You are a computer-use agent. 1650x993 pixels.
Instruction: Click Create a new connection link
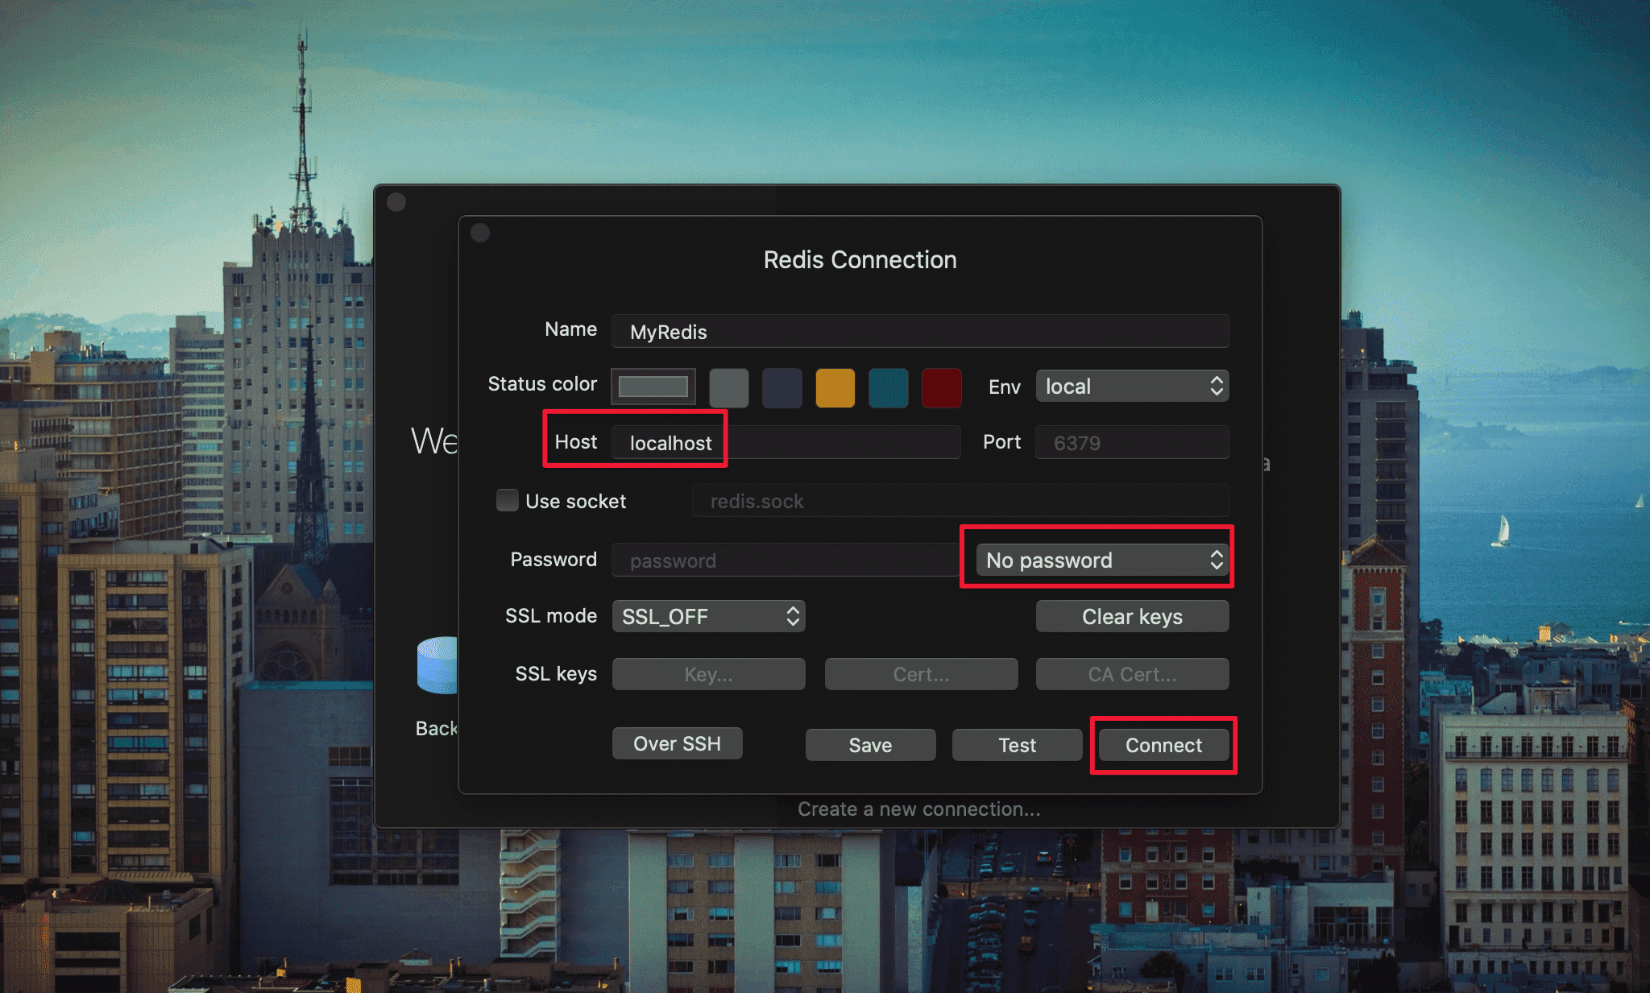pos(919,809)
